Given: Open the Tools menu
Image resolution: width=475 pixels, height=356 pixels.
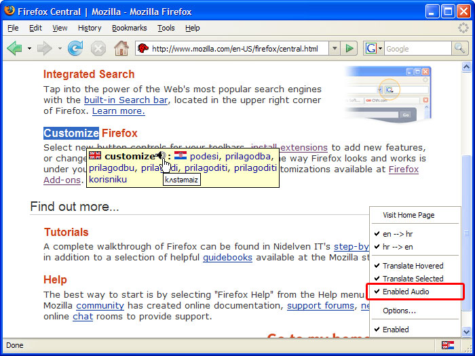Looking at the screenshot, I should click(166, 28).
